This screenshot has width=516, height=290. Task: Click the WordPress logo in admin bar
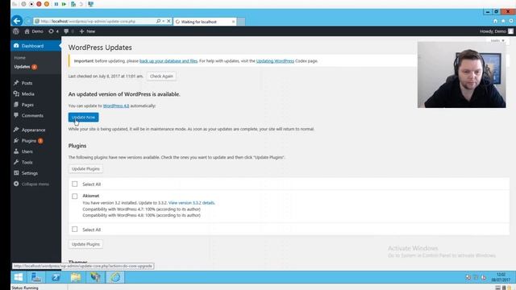point(16,31)
